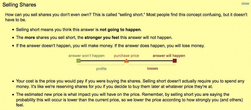251x110 pixels.
Task: Click the bold "not going to happen" text
Action: [120, 30]
